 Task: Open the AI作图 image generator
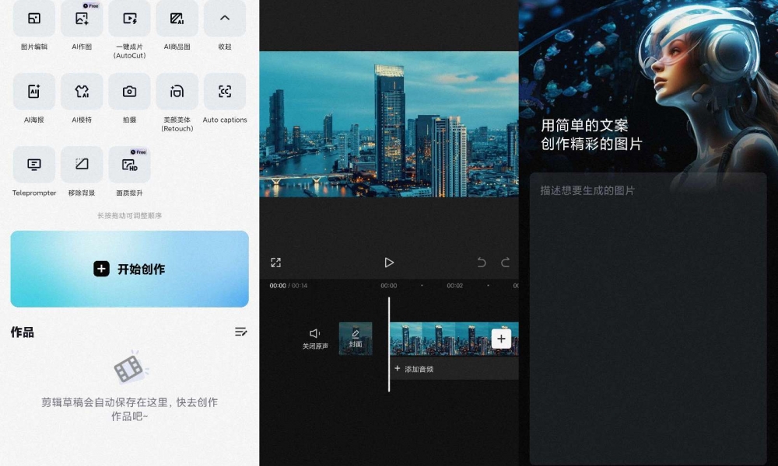tap(82, 19)
